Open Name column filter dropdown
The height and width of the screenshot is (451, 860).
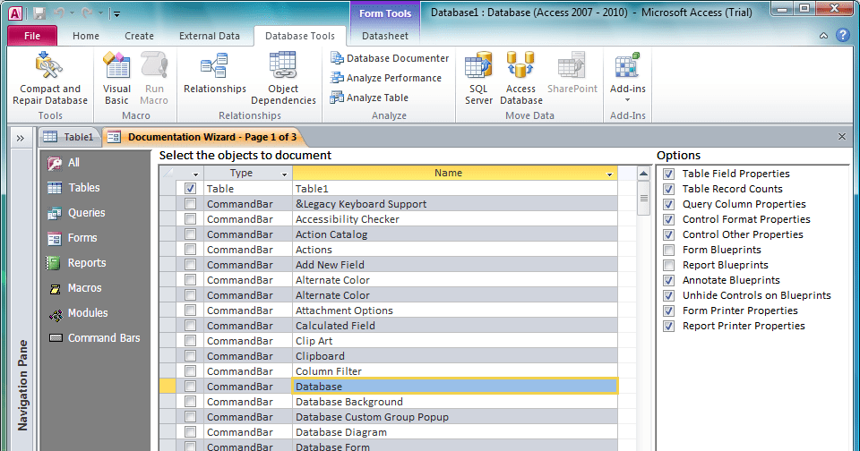click(609, 174)
